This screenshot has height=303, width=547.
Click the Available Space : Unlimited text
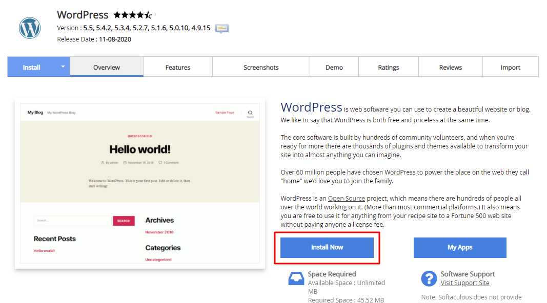click(x=347, y=283)
